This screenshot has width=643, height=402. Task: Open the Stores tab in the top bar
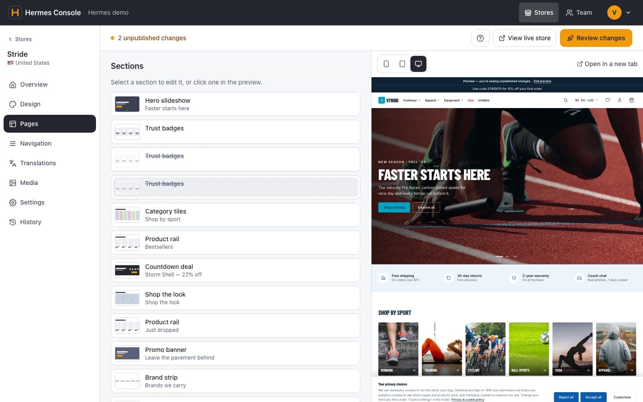pos(539,13)
